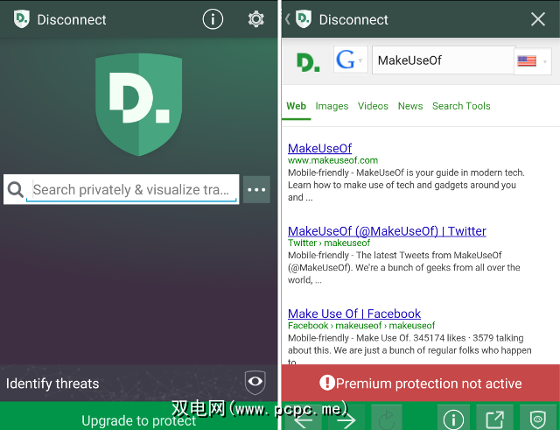The width and height of the screenshot is (560, 430).
Task: Open the US flag region dropdown
Action: tap(533, 61)
